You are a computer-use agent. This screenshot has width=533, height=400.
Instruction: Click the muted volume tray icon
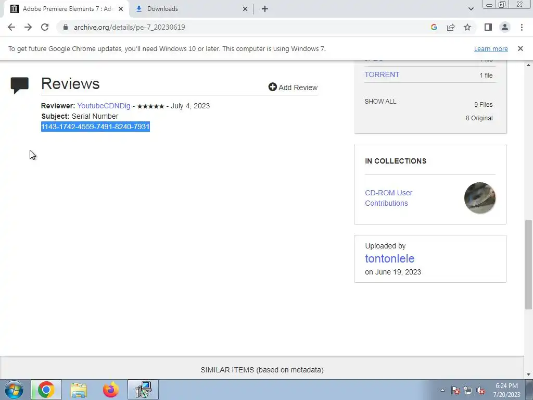click(480, 390)
